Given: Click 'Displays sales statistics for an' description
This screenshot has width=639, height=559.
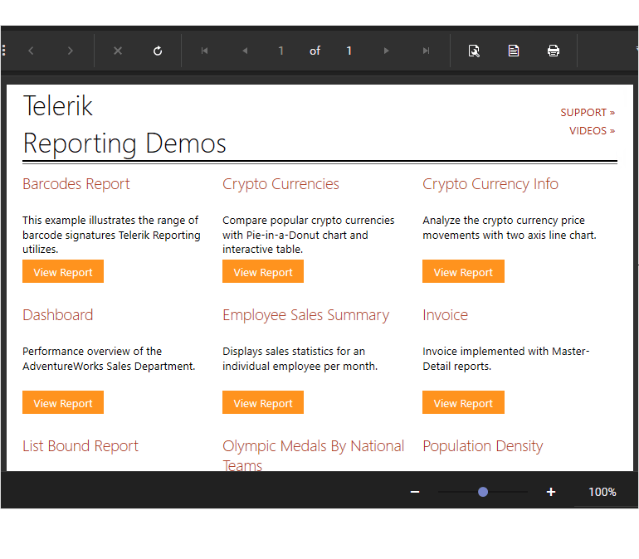Looking at the screenshot, I should pyautogui.click(x=300, y=358).
